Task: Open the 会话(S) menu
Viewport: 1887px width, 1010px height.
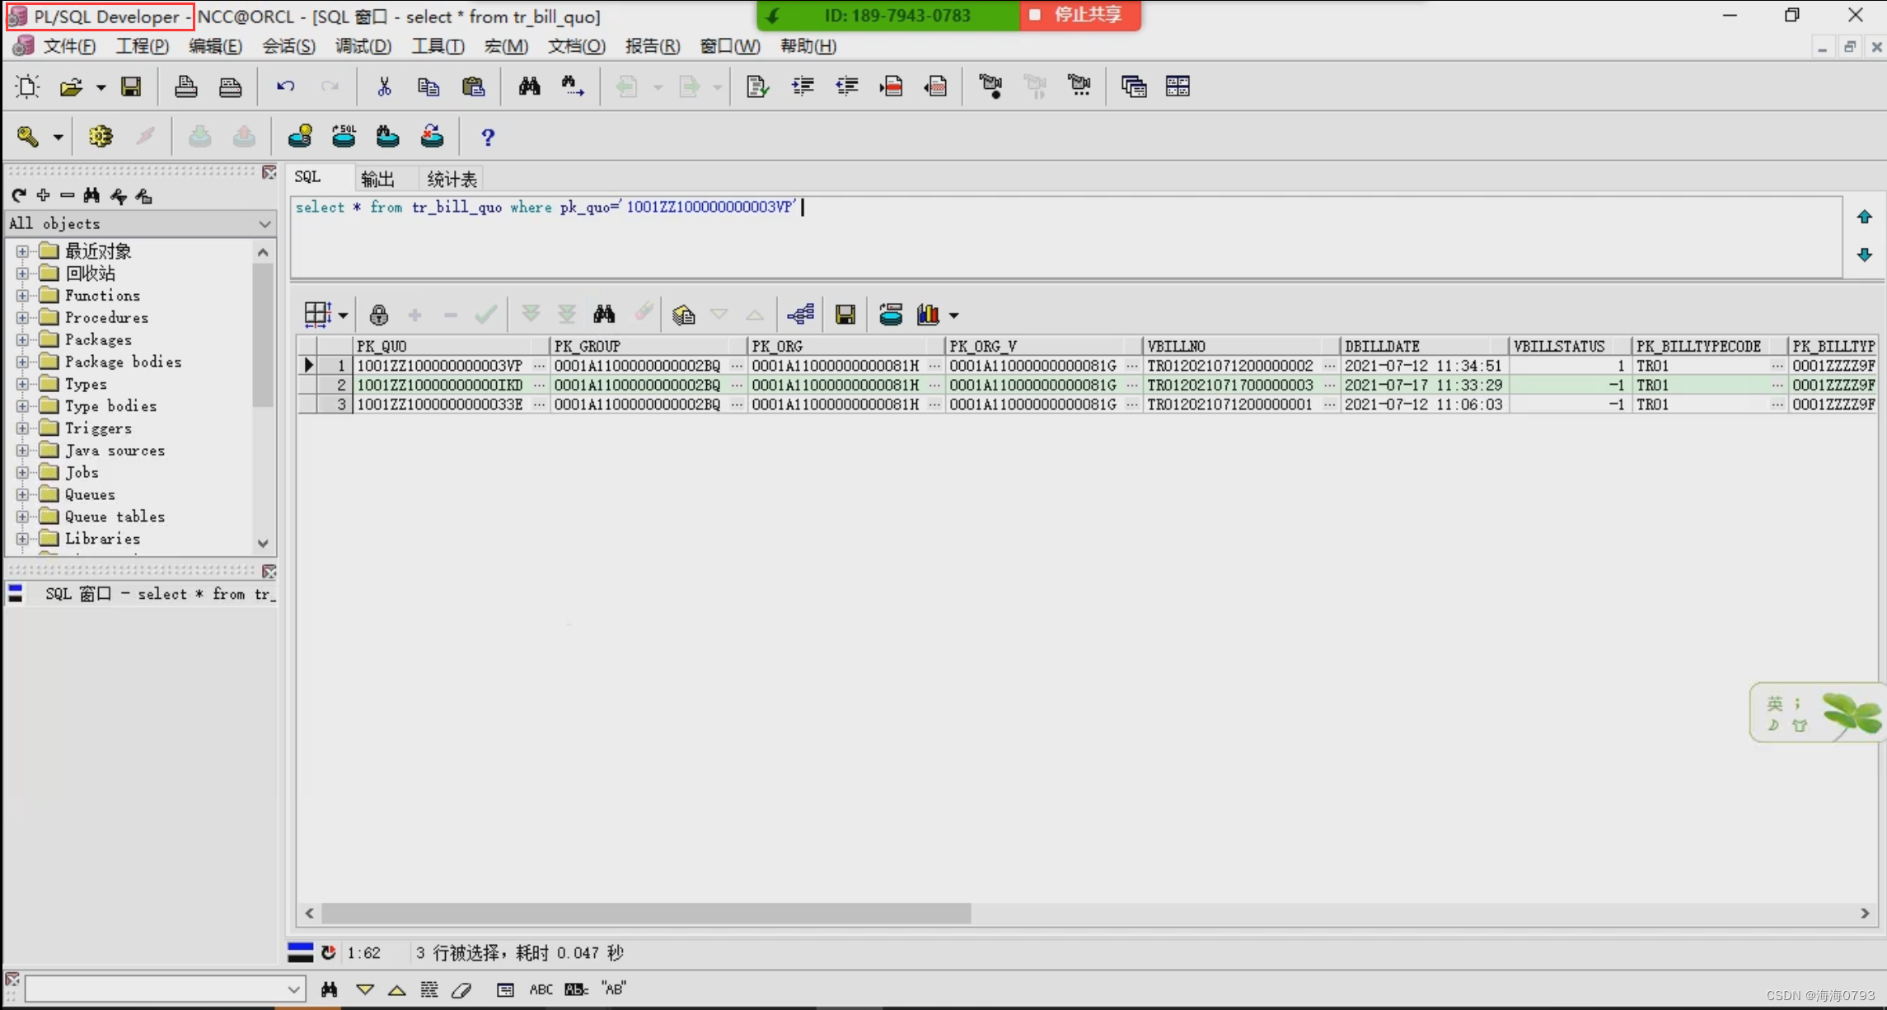Action: (288, 46)
